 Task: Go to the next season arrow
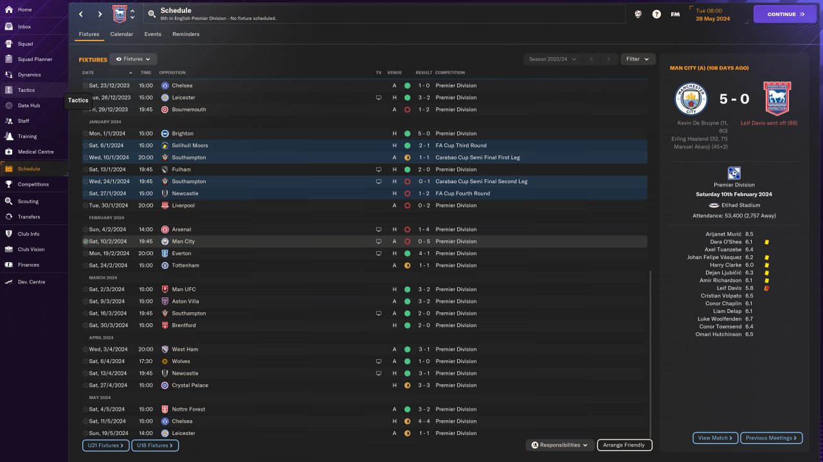click(609, 59)
